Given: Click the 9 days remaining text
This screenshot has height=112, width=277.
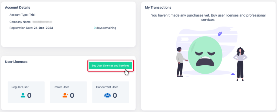Looking at the screenshot, I should click(x=105, y=28).
